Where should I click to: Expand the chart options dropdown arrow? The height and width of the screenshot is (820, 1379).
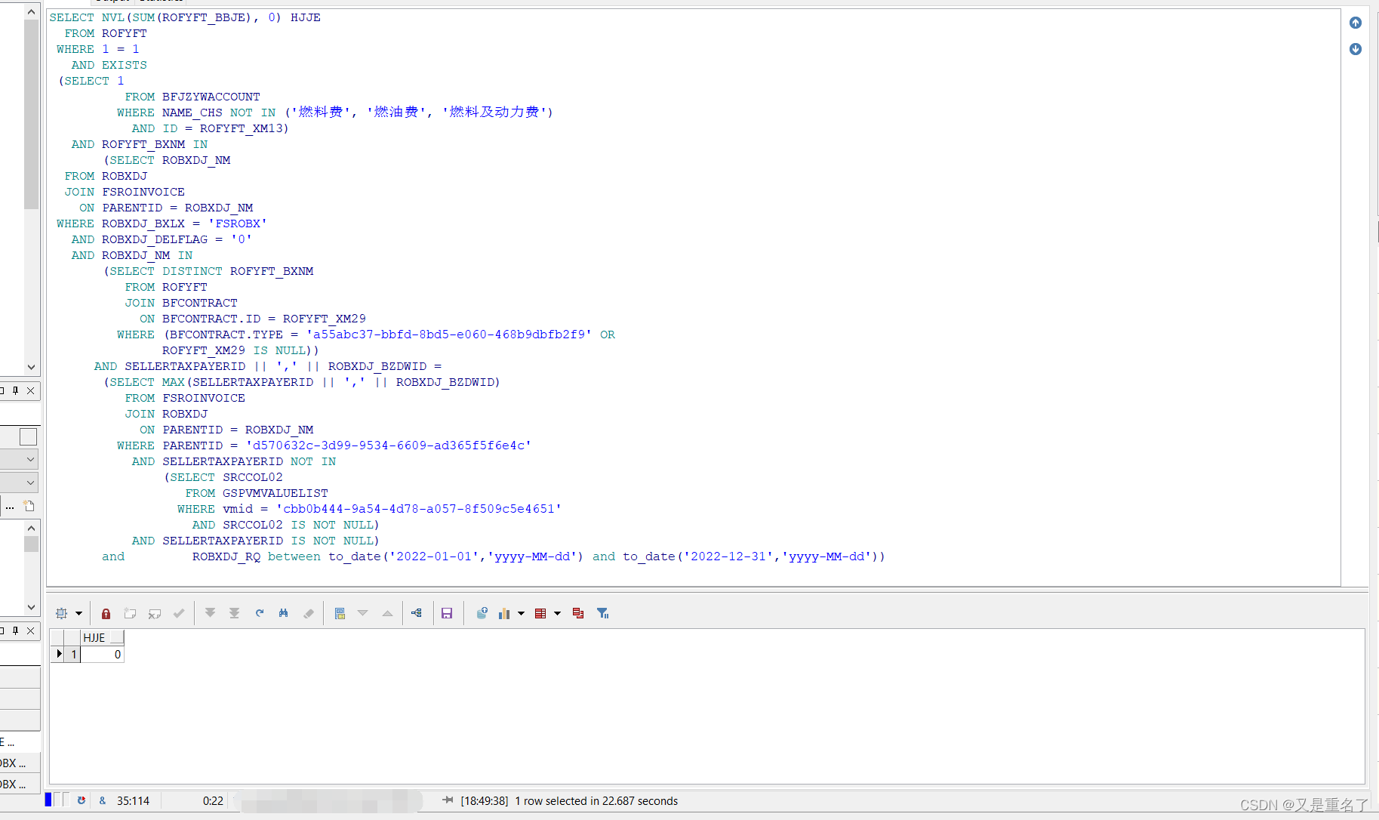(521, 614)
